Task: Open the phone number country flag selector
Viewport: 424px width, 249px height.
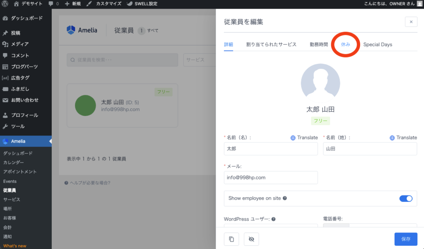Action: (336, 227)
